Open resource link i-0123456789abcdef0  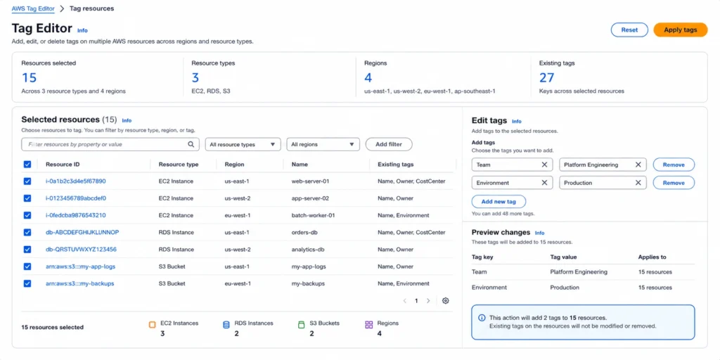point(76,198)
